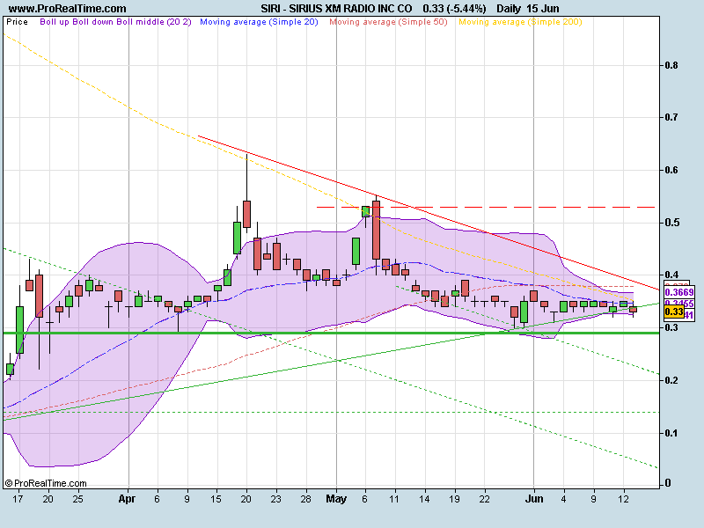The image size is (704, 528).
Task: Click the 0.3 price axis label
Action: (x=671, y=327)
